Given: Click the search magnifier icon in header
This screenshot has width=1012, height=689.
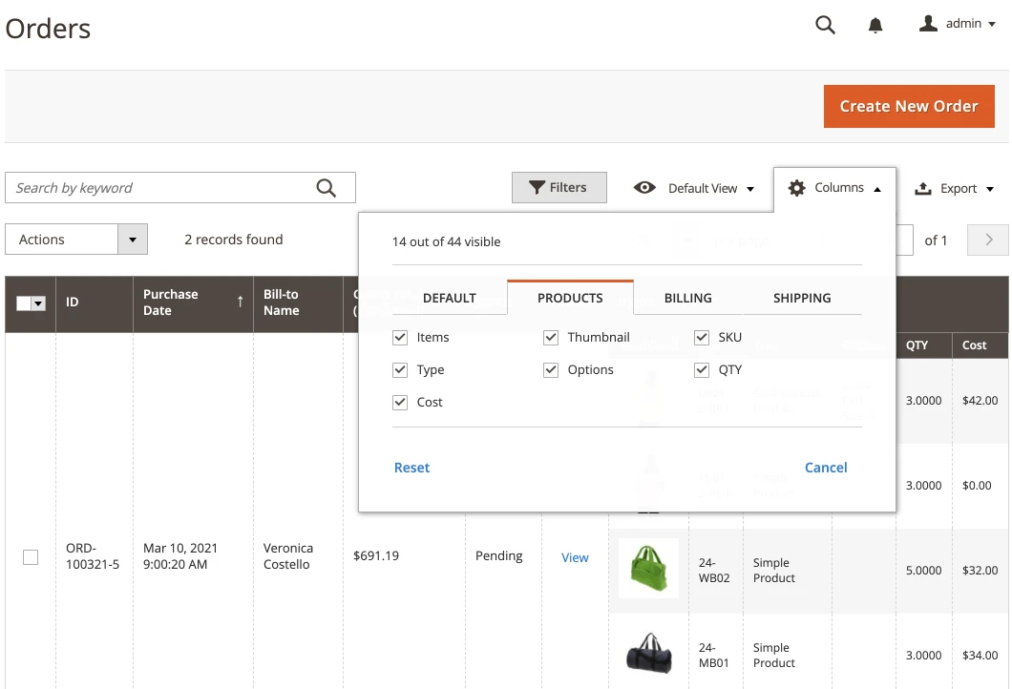Looking at the screenshot, I should click(825, 25).
